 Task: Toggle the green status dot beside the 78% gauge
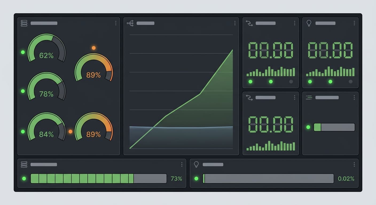point(23,91)
